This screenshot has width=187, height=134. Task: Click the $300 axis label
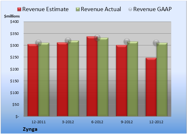[x=14, y=45]
